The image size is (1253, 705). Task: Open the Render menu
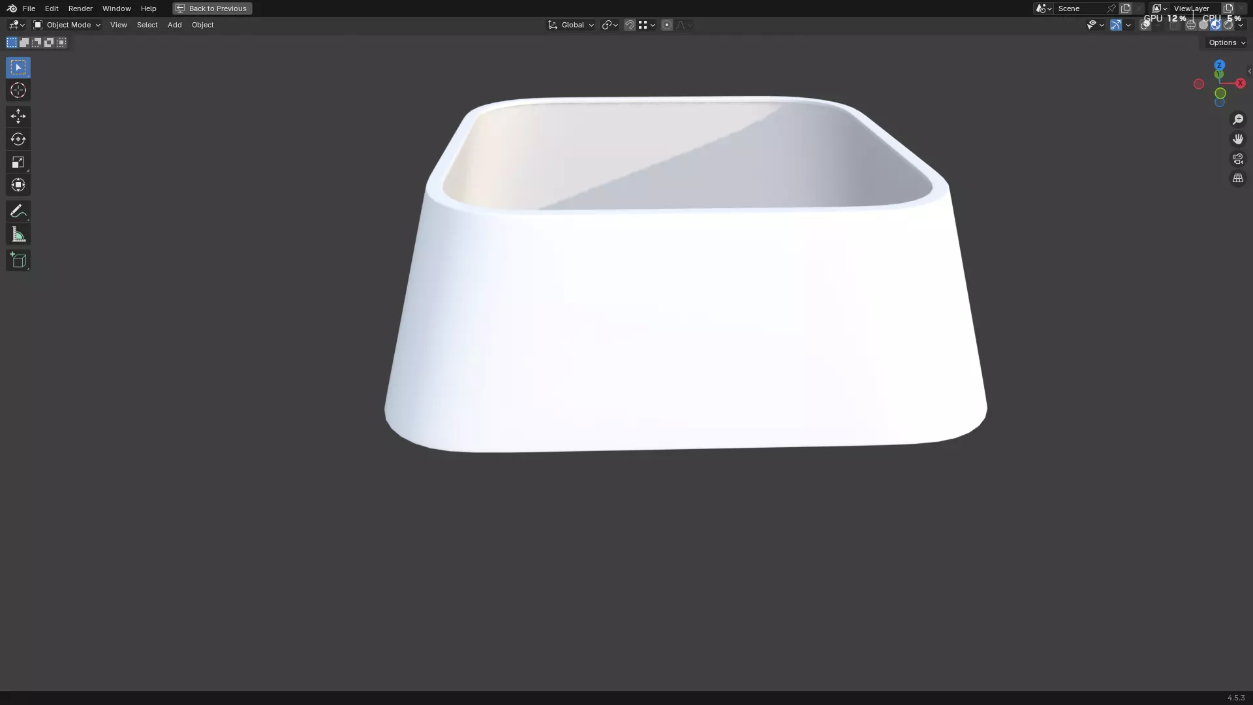coord(80,8)
